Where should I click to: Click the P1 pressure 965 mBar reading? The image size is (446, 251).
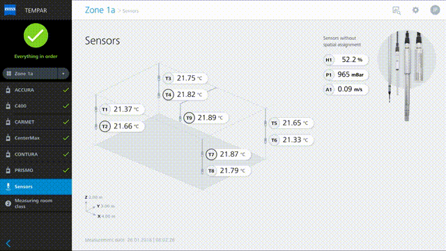[346, 75]
